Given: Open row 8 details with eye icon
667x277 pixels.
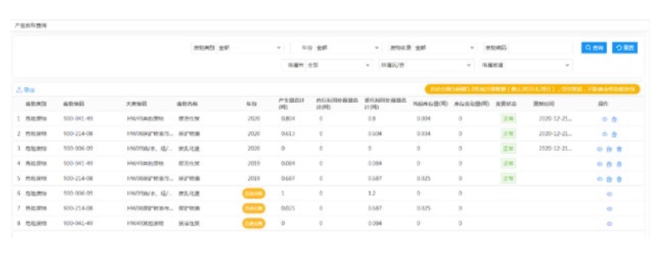Looking at the screenshot, I should coord(609,224).
